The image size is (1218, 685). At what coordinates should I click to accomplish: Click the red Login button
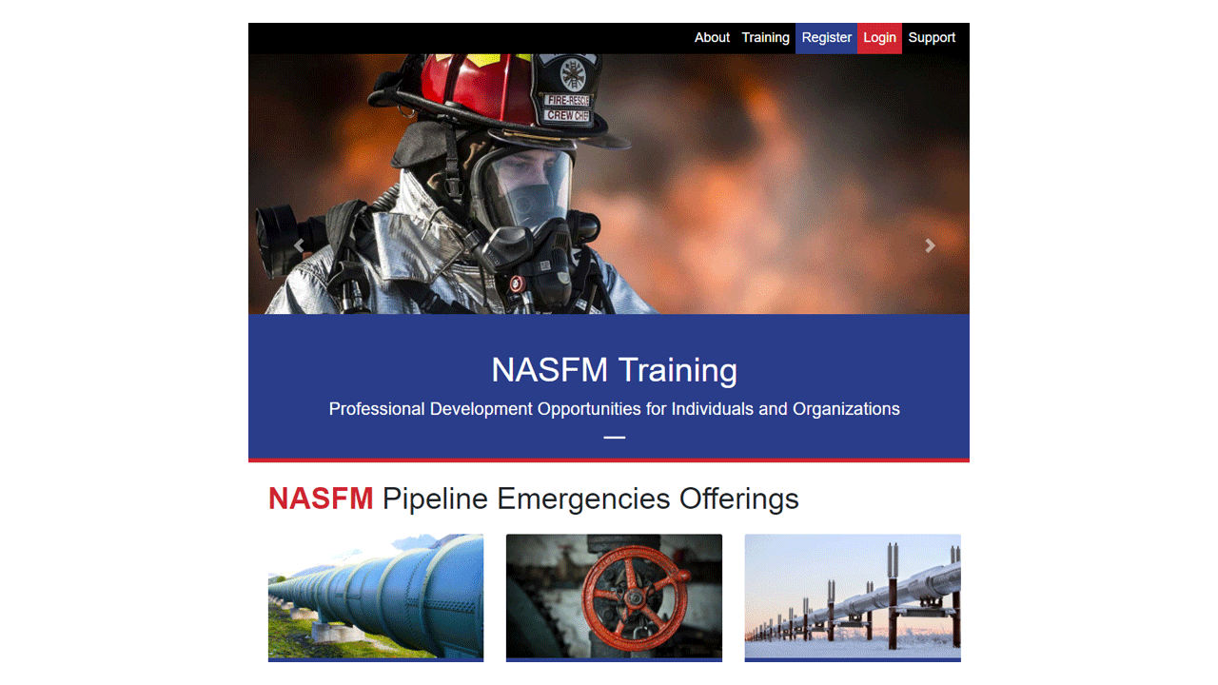(879, 38)
